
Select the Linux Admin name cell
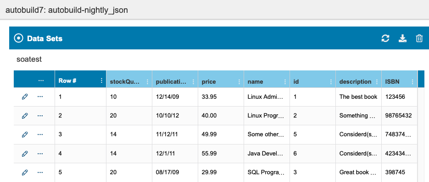pos(267,96)
